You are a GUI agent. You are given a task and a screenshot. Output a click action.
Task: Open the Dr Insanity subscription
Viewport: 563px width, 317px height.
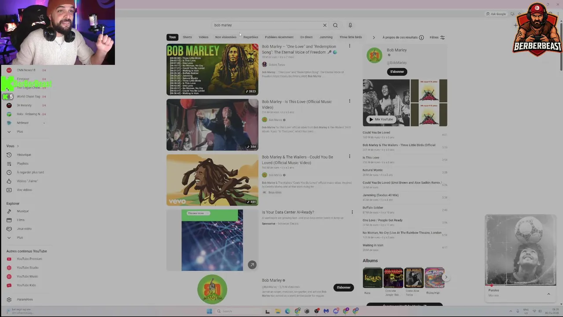24,105
